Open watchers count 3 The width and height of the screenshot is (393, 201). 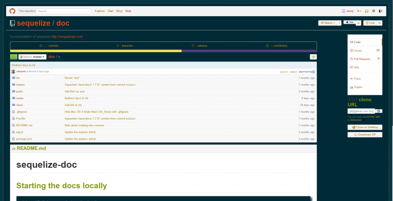click(x=339, y=23)
